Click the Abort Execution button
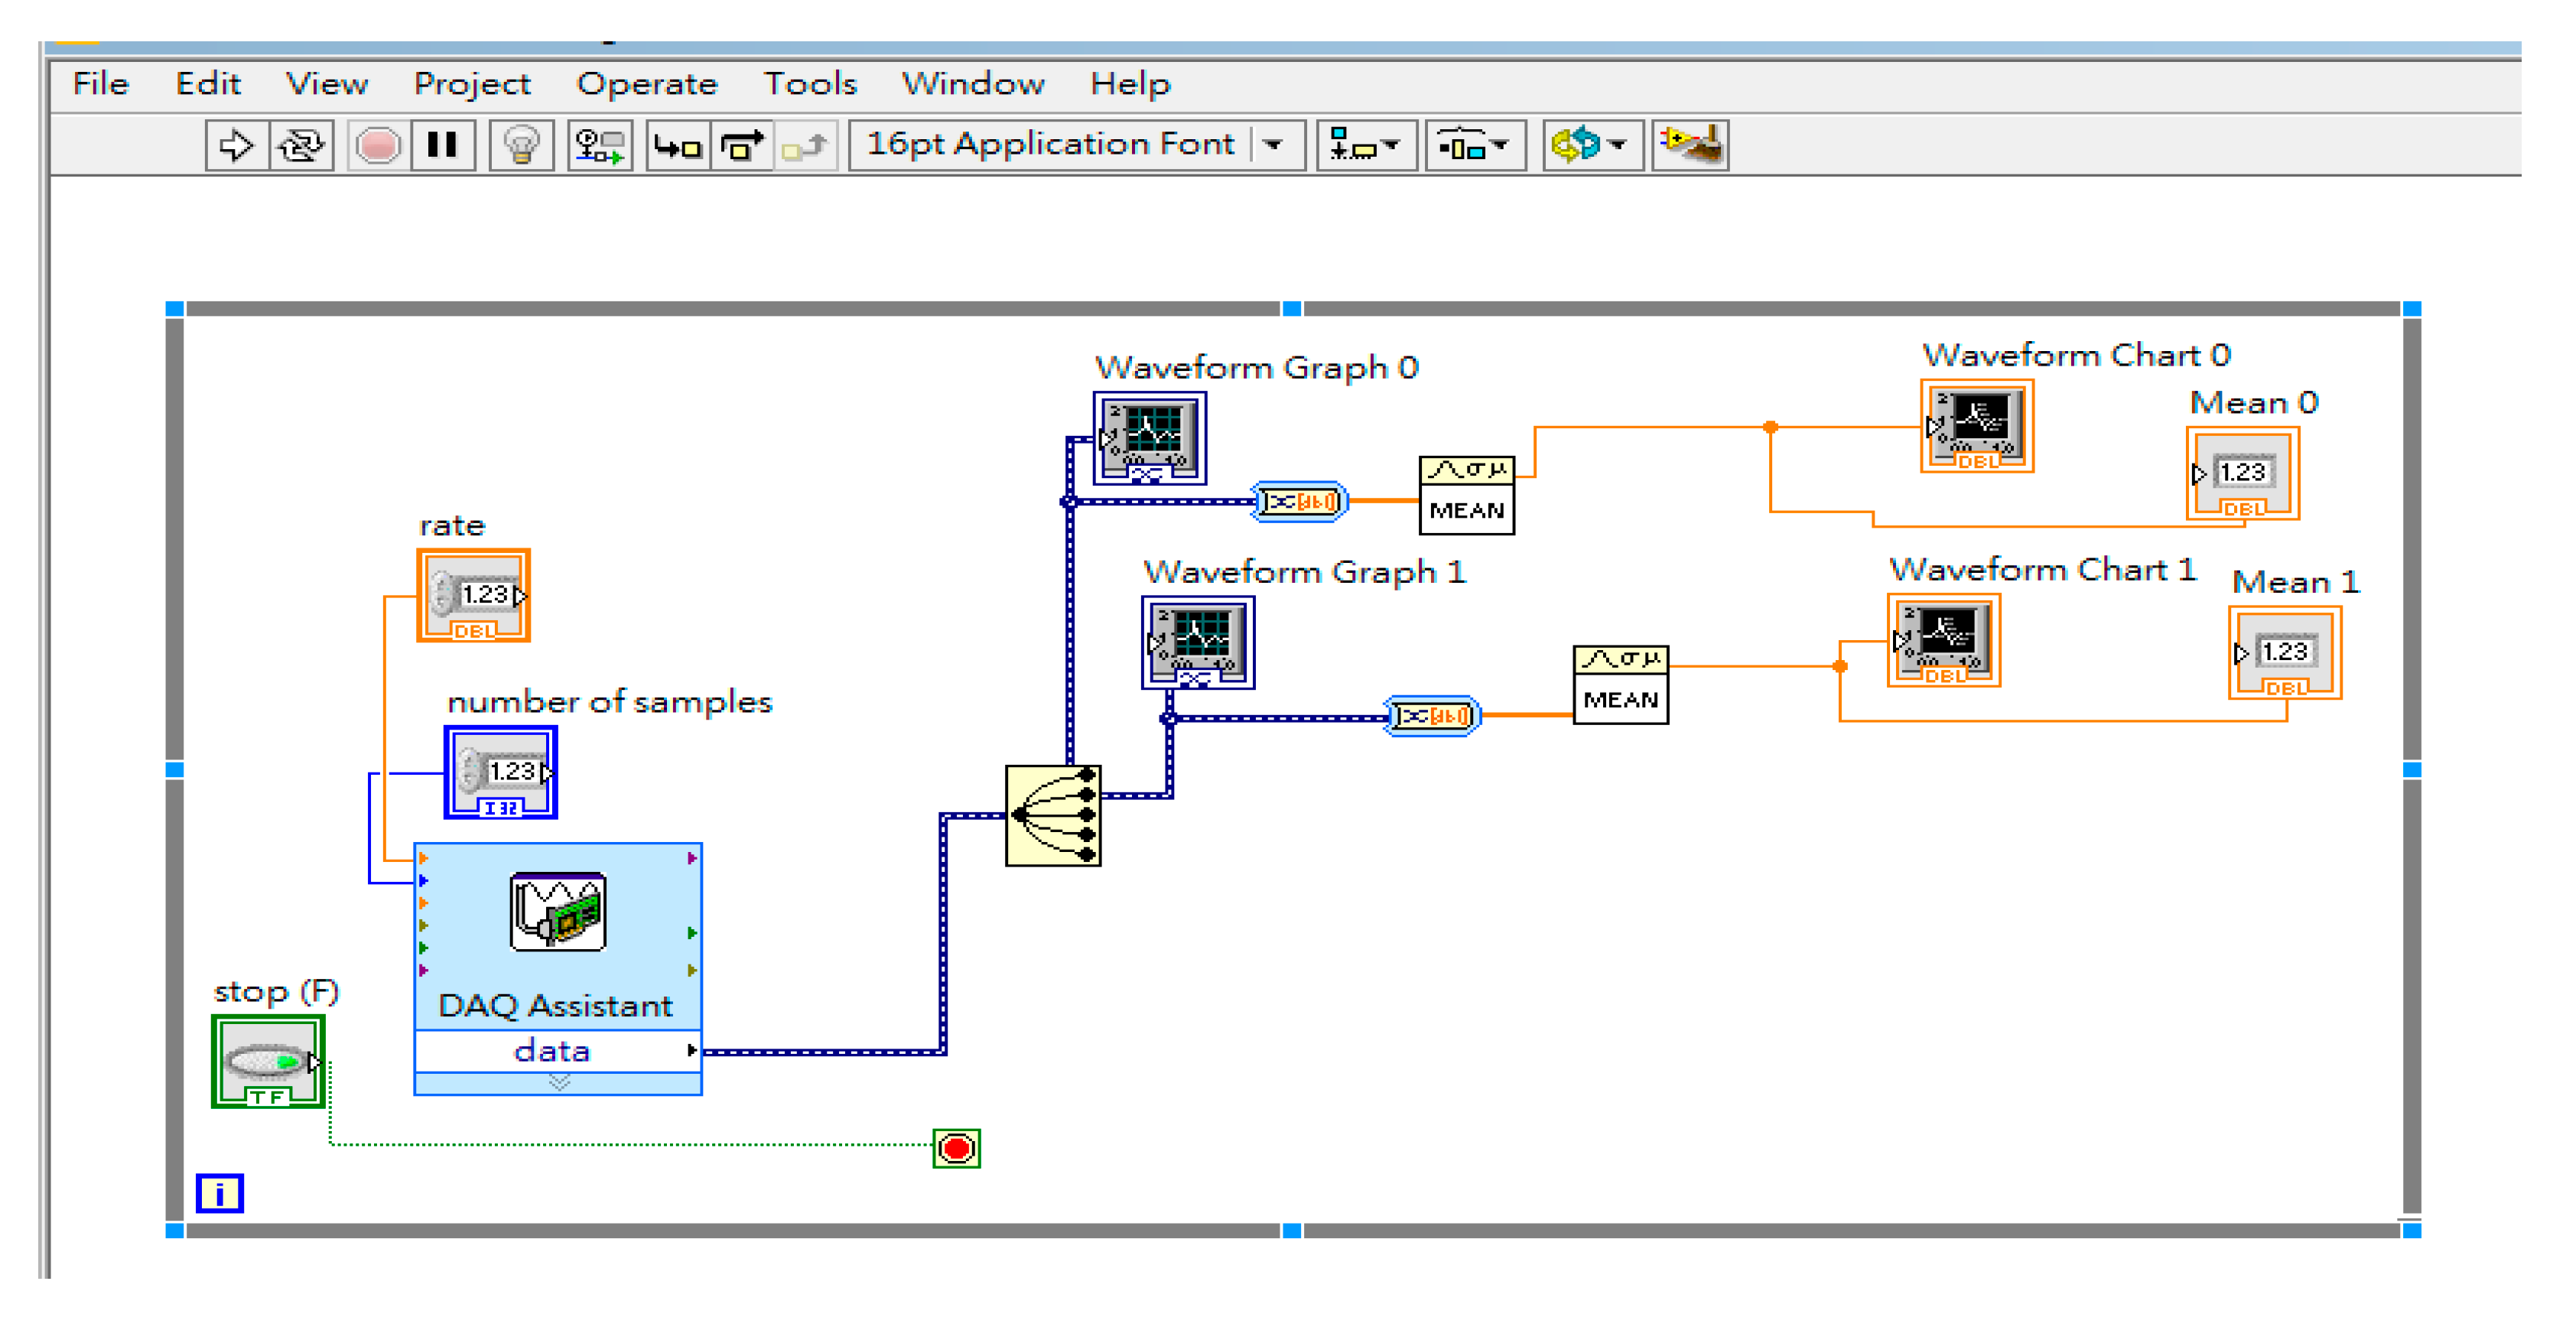Screen dimensions: 2576x1317 pos(378,146)
